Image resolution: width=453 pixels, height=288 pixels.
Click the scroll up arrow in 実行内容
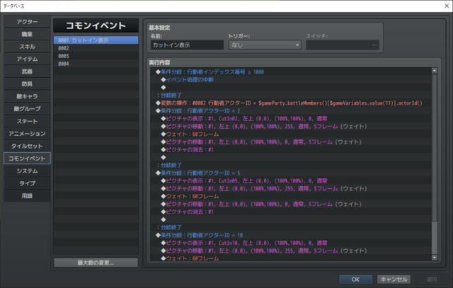[x=435, y=71]
